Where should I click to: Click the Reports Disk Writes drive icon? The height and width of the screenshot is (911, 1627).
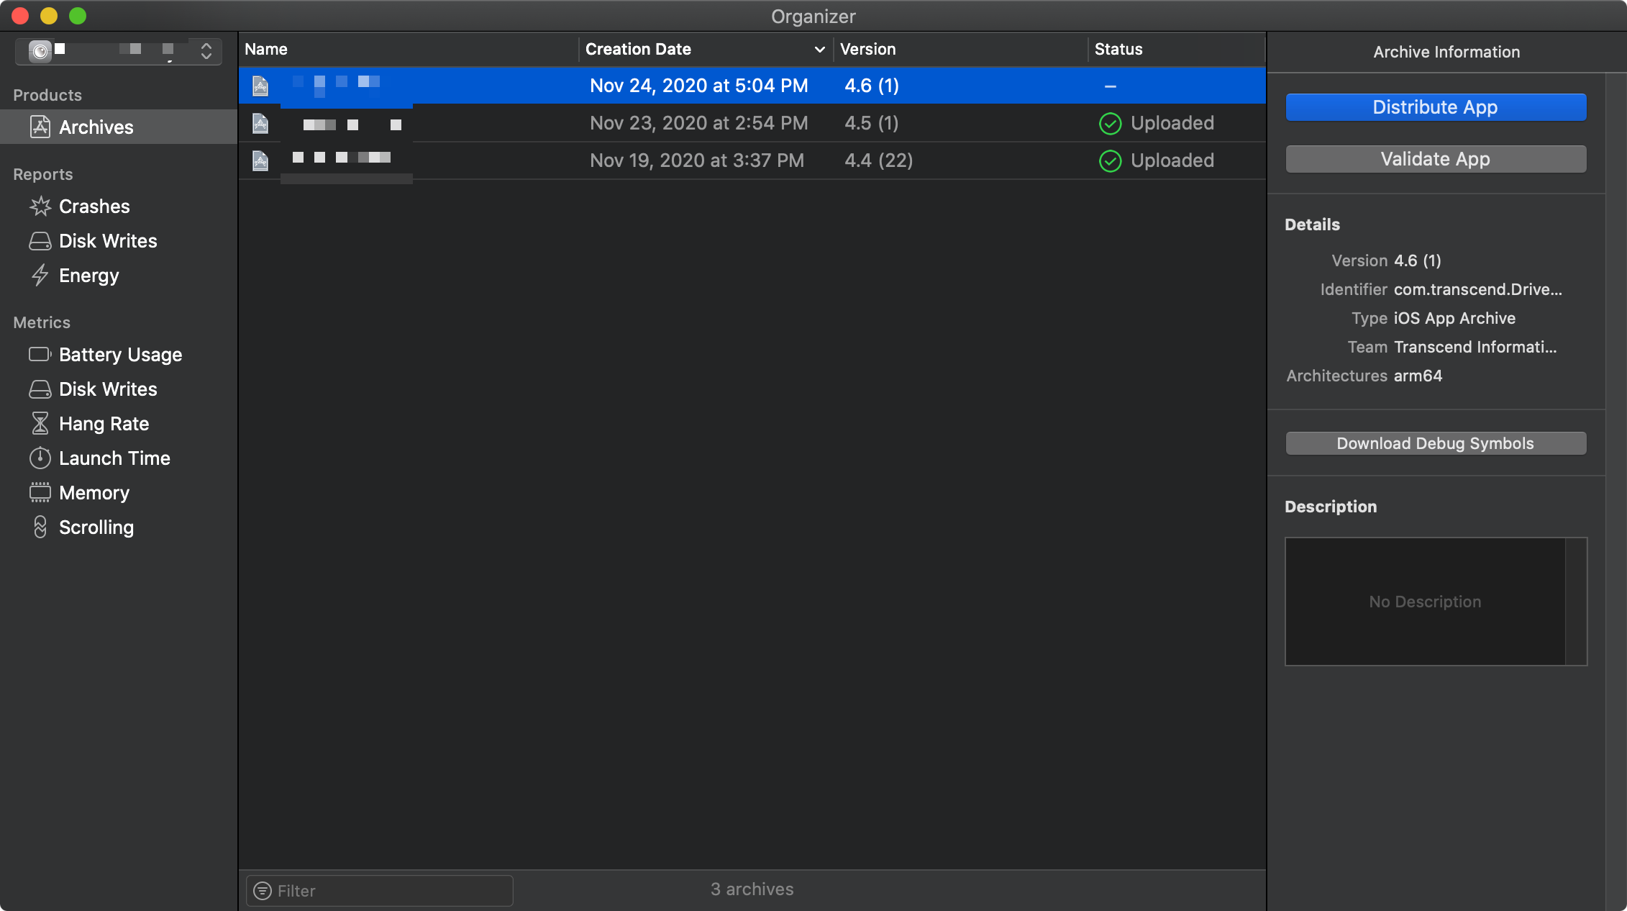click(40, 241)
